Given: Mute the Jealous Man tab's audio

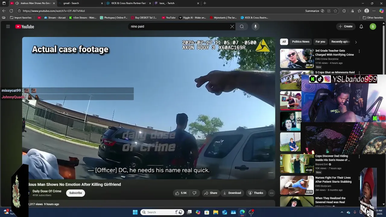Looking at the screenshot, I should tap(17, 3).
